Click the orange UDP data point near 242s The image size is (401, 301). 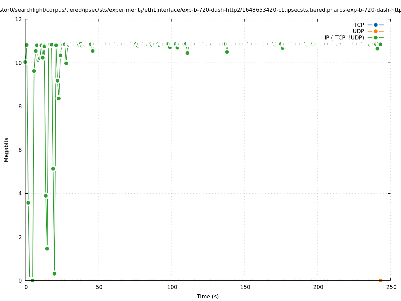pos(380,280)
